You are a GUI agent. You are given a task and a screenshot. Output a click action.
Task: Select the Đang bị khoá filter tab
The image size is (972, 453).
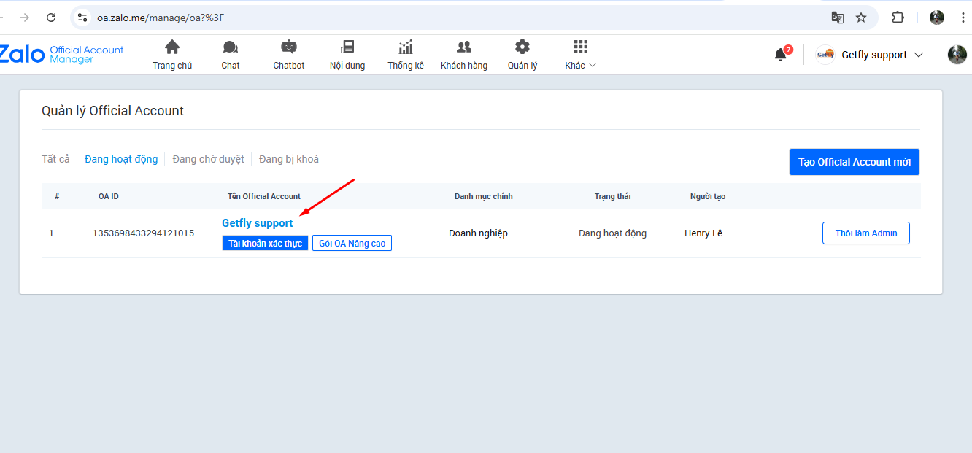click(289, 159)
